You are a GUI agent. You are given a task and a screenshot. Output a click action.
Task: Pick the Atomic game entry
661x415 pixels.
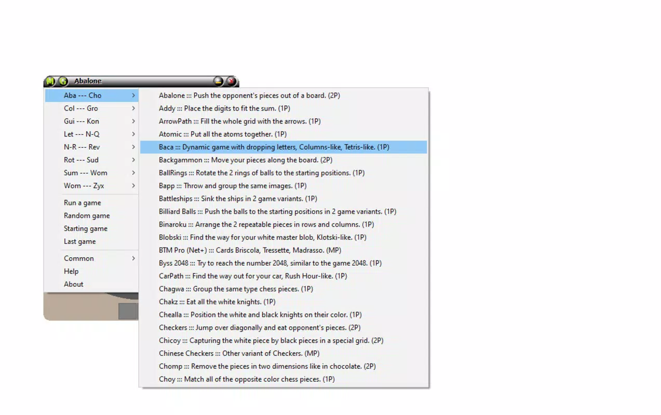tap(284, 134)
